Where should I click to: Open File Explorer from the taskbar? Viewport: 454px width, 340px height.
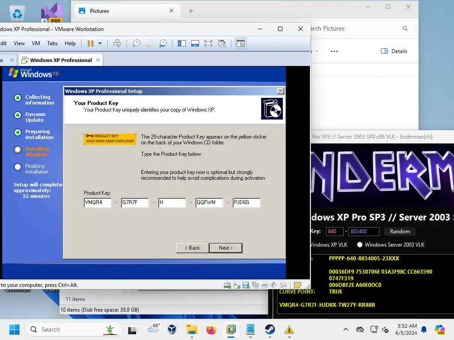[192, 329]
